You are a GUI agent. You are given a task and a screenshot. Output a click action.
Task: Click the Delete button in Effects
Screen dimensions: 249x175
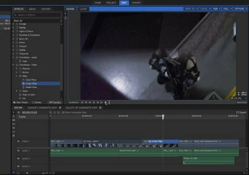(x=37, y=102)
